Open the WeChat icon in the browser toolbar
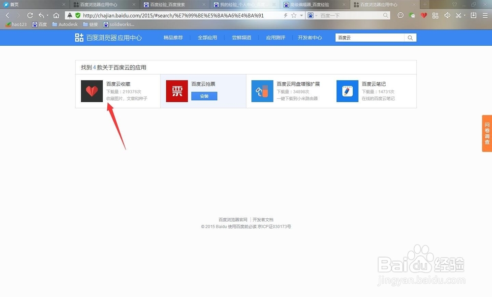Image resolution: width=492 pixels, height=297 pixels. pyautogui.click(x=412, y=15)
